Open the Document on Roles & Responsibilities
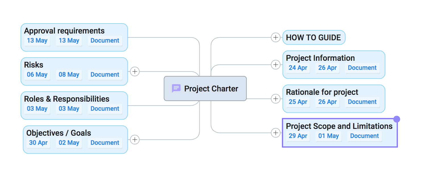The image size is (425, 180). [x=105, y=109]
